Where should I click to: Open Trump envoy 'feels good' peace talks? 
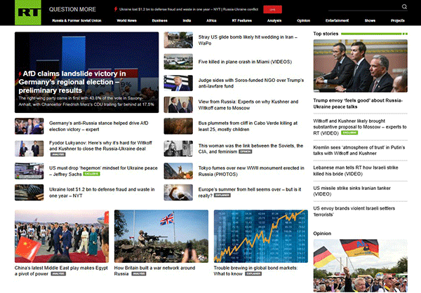coord(358,104)
